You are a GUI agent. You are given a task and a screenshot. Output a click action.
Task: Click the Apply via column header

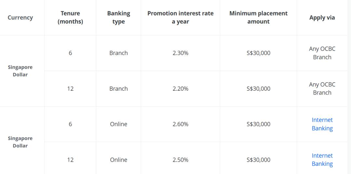pyautogui.click(x=322, y=17)
